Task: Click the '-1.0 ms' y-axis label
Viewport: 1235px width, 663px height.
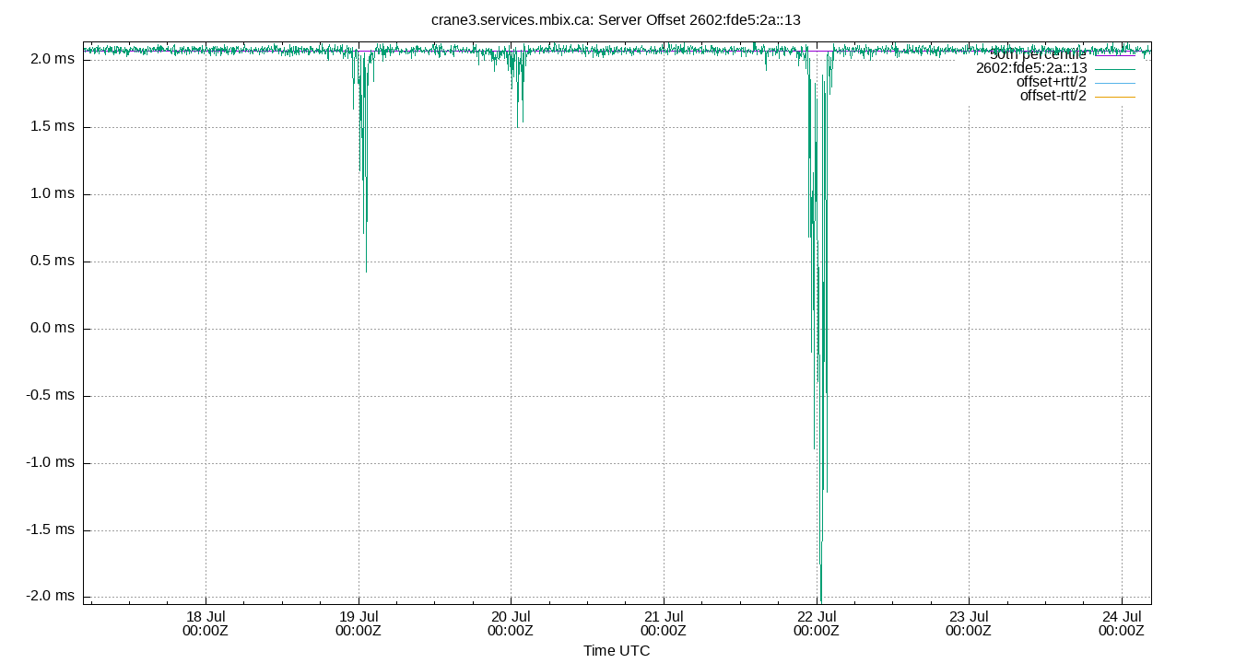Action: click(51, 462)
